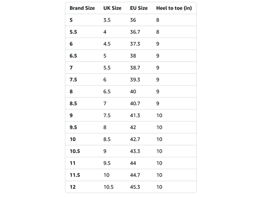Select brand size 10.5 row label
The height and width of the screenshot is (197, 262).
(75, 151)
